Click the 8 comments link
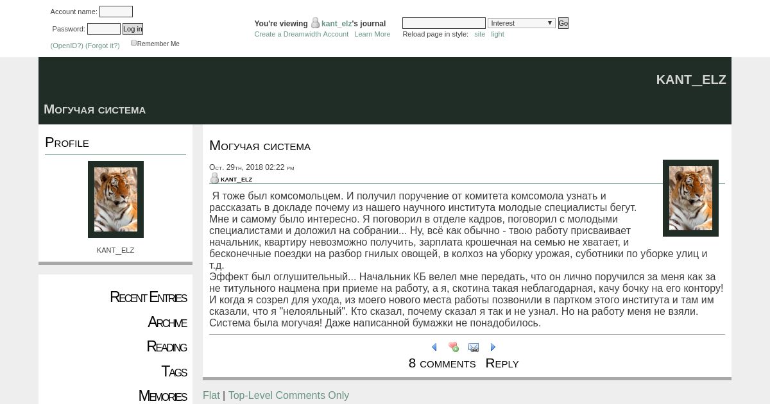Screen dimensions: 770x404 (x=442, y=364)
